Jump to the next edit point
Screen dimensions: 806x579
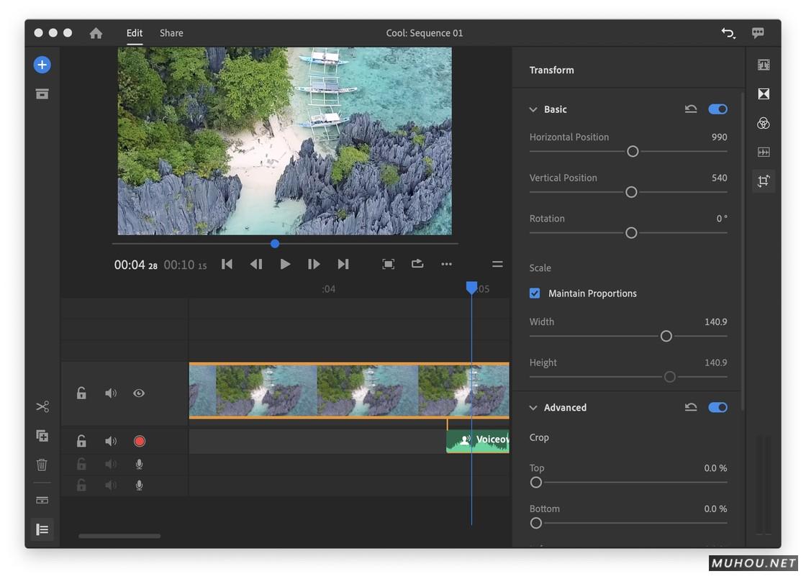tap(343, 264)
